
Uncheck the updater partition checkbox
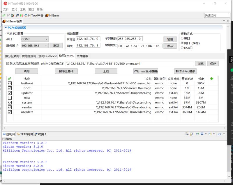pyautogui.click(x=10, y=93)
